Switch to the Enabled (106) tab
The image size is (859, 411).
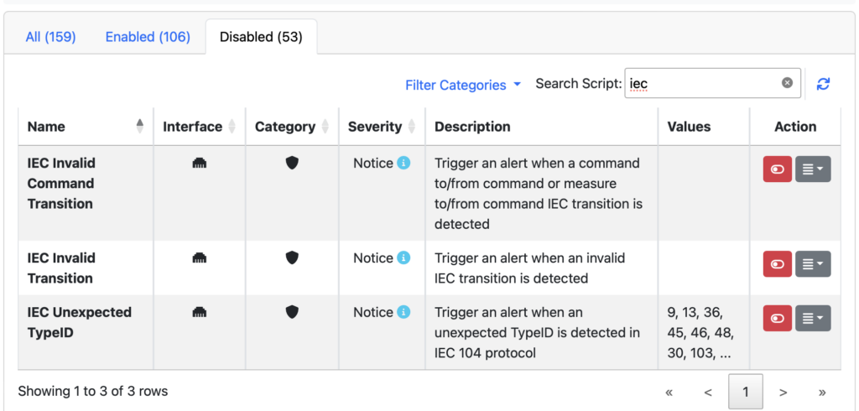[148, 37]
